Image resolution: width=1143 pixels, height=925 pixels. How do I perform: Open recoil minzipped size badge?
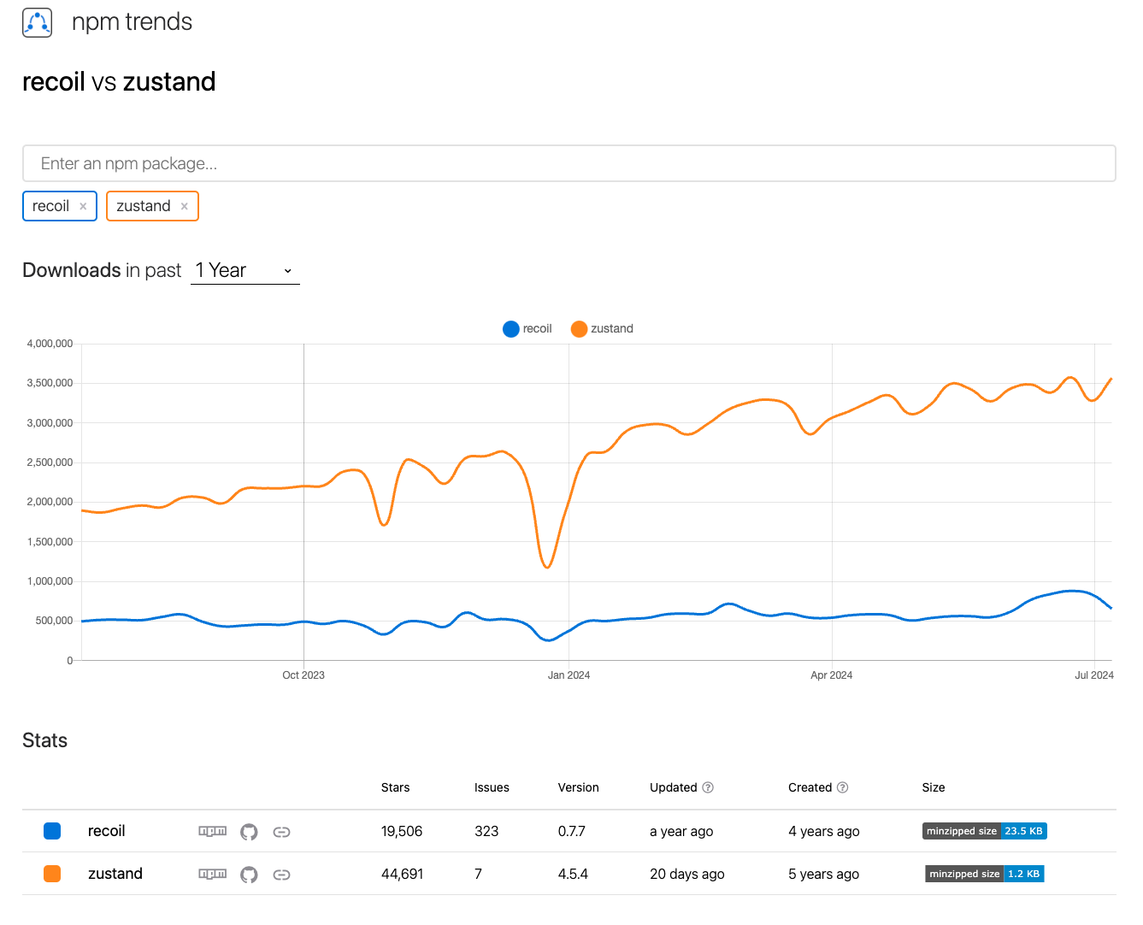click(x=985, y=831)
